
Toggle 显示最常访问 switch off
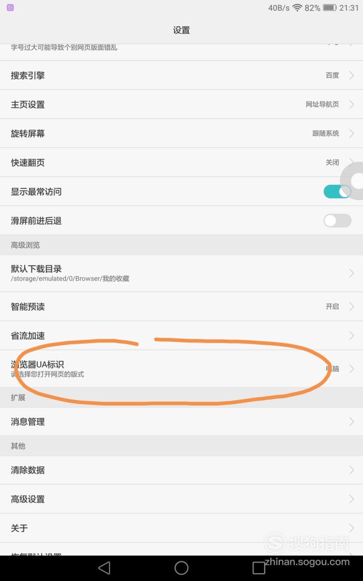coord(337,192)
